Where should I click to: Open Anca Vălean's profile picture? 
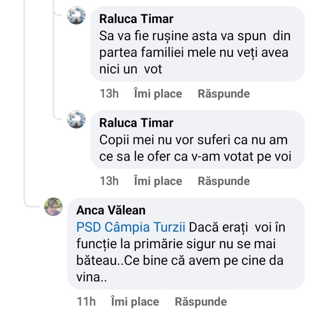click(53, 206)
